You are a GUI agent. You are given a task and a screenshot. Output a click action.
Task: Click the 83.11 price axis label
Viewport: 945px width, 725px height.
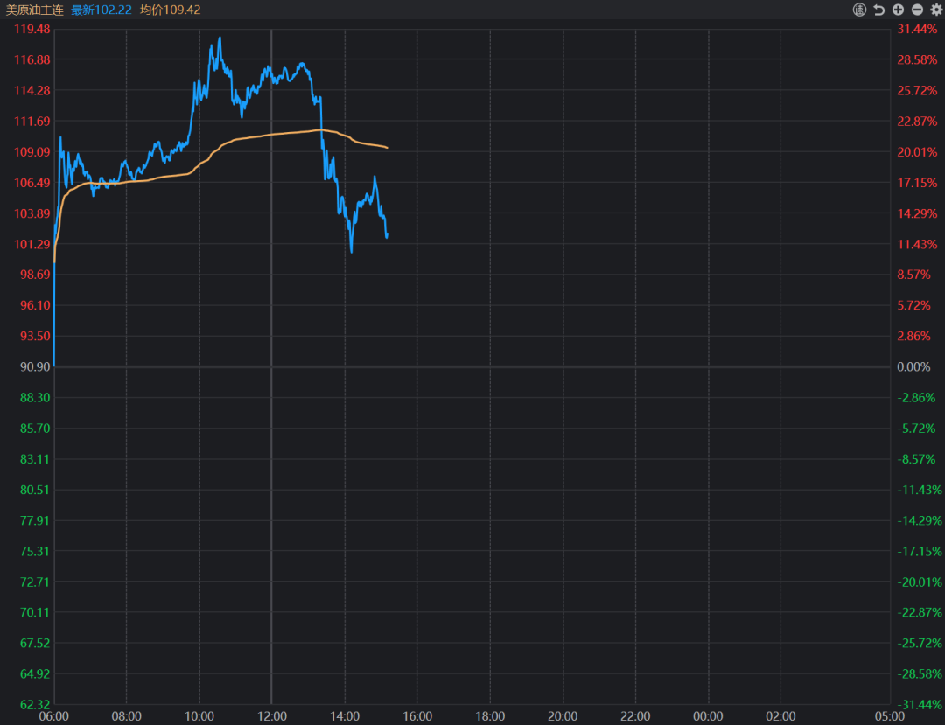pos(35,459)
